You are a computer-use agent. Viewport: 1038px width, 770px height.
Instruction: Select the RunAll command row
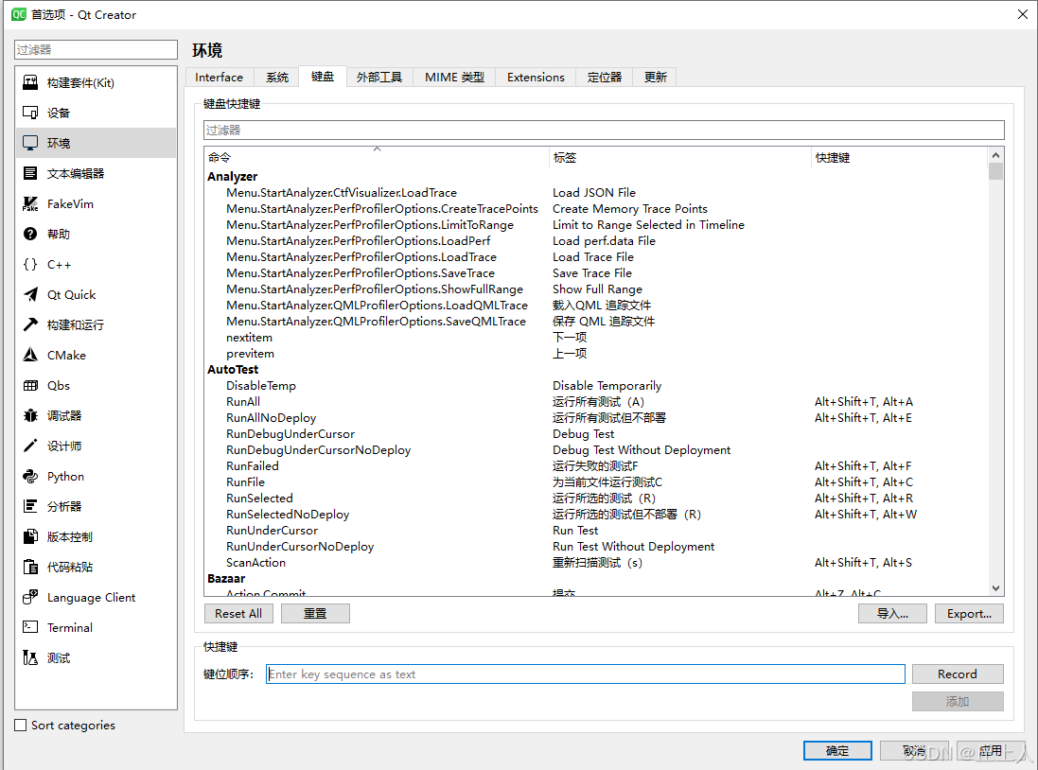coord(596,402)
